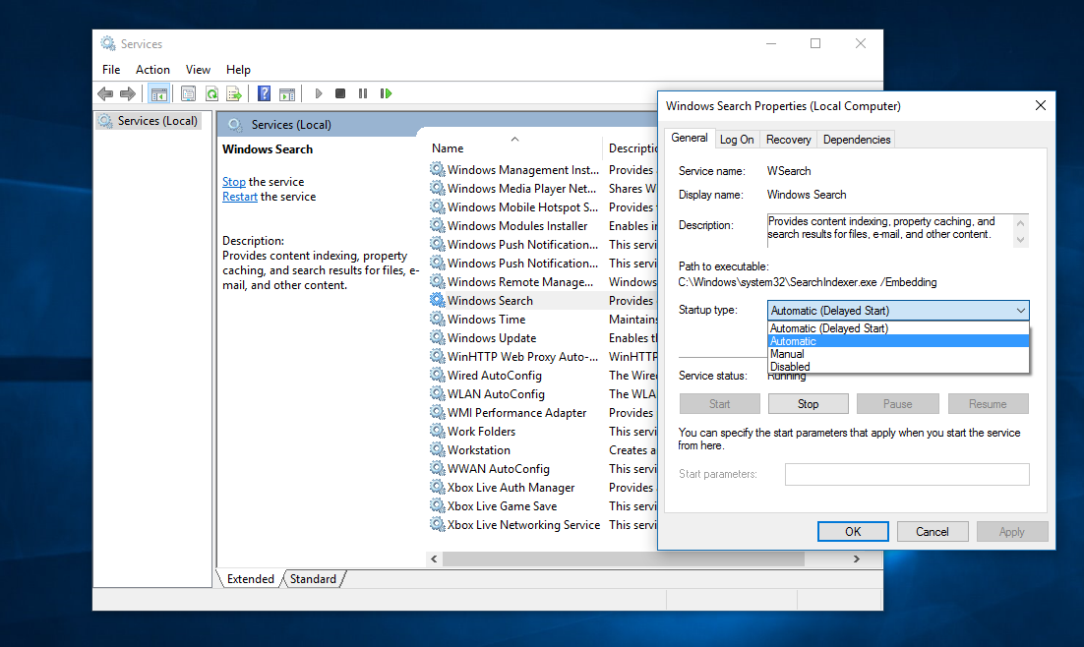Viewport: 1084px width, 647px height.
Task: Click the Restart the service link
Action: pyautogui.click(x=240, y=197)
